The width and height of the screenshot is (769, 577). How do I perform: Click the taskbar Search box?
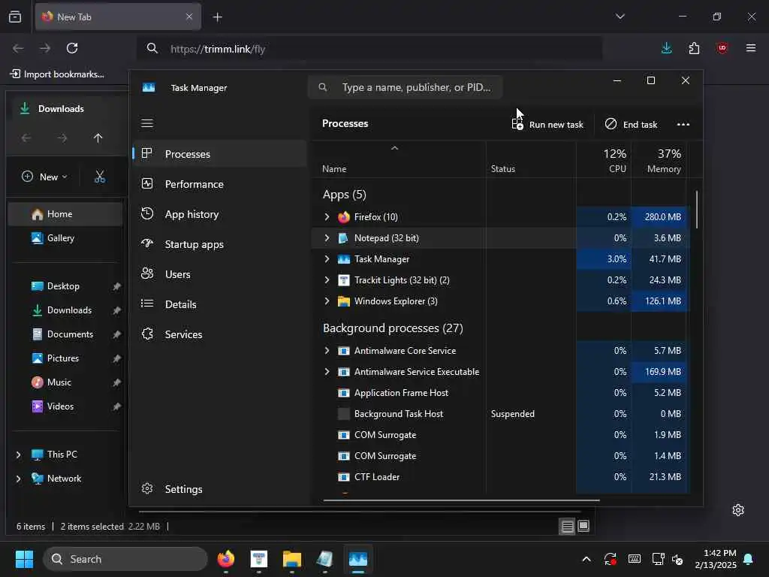point(125,559)
